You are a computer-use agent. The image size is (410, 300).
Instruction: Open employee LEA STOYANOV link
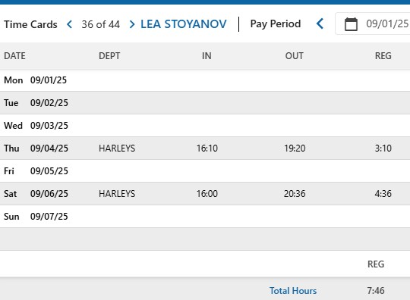pos(184,24)
